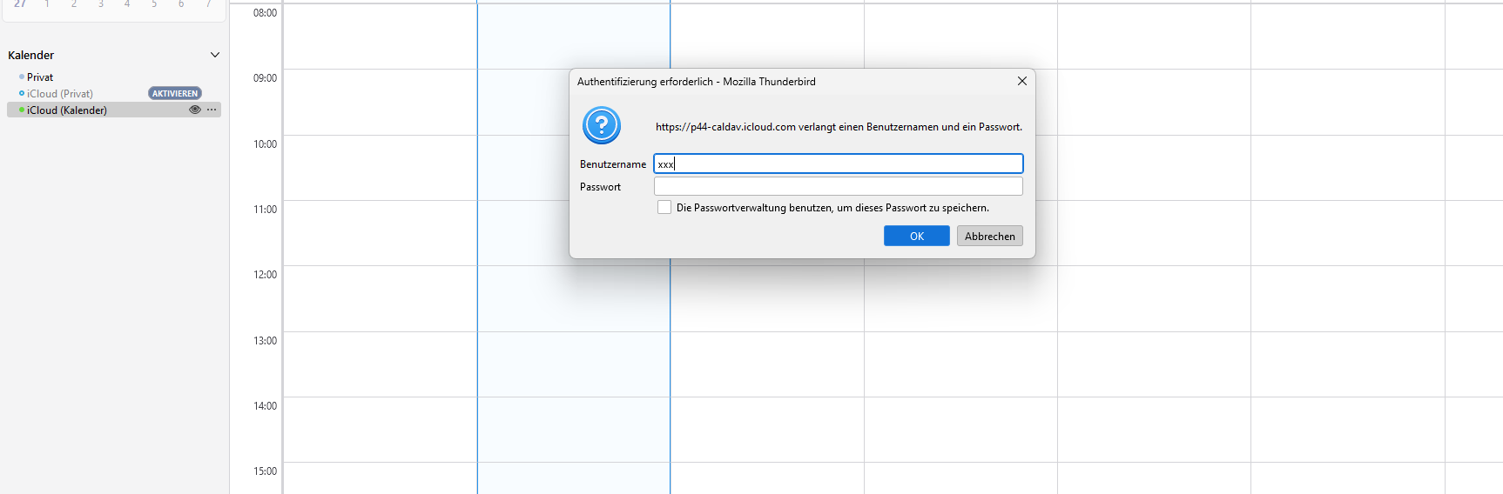1503x494 pixels.
Task: Toggle visibility of iCloud (Kalender) calendar
Action: [195, 110]
